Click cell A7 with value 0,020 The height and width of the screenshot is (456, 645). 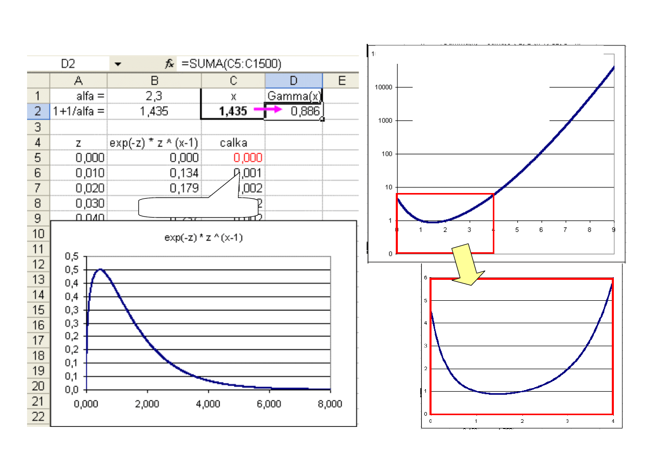(79, 187)
